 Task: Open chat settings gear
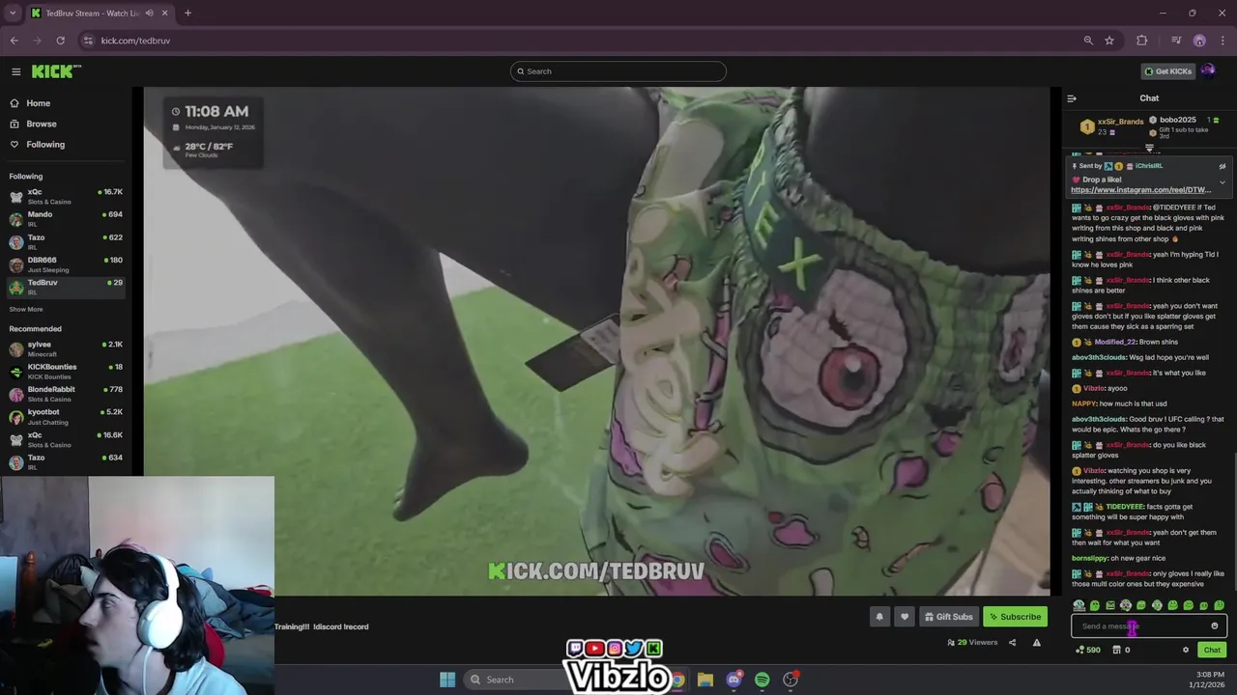(1186, 650)
